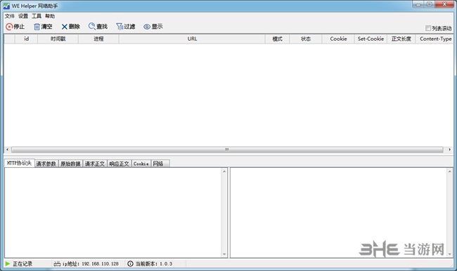Sort by the id column header
457x271 pixels.
point(26,39)
